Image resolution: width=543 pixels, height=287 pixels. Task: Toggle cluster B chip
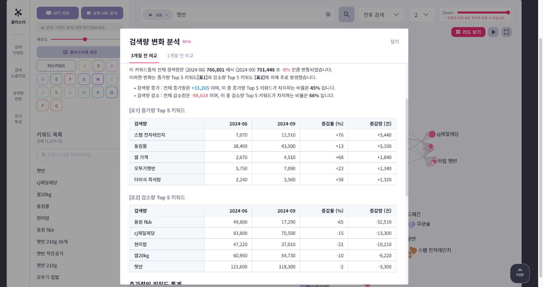98,66
